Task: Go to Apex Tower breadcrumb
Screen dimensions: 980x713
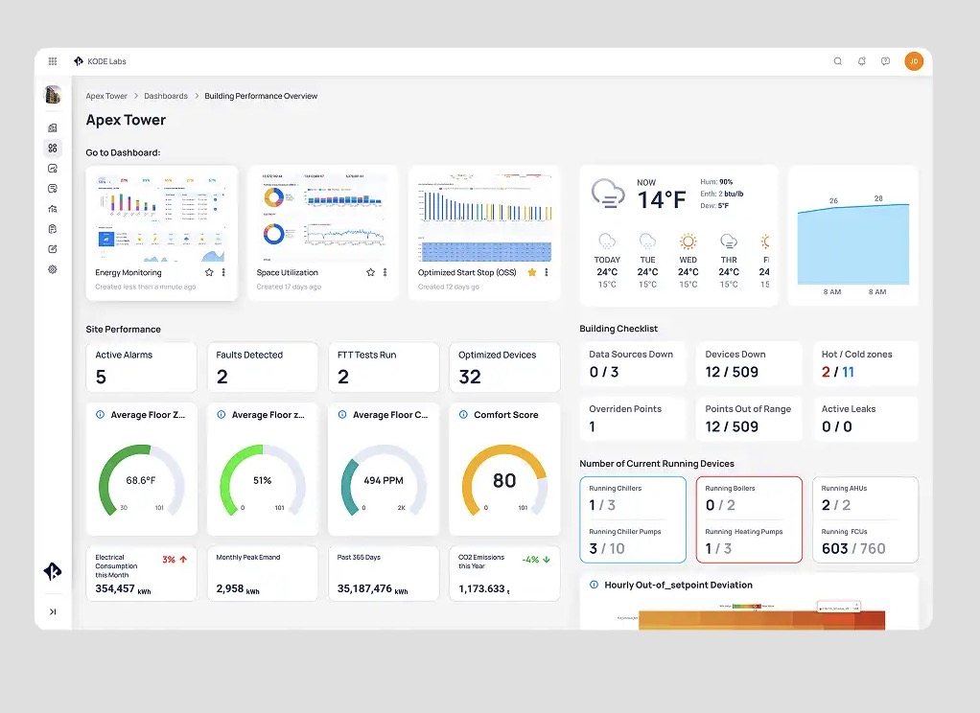Action: (106, 96)
